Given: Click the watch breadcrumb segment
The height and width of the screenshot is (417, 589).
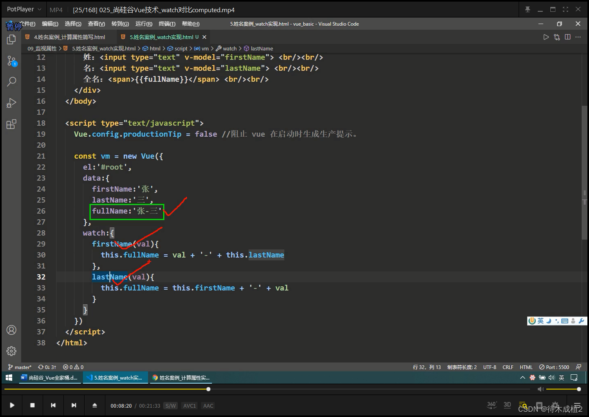Looking at the screenshot, I should 229,48.
